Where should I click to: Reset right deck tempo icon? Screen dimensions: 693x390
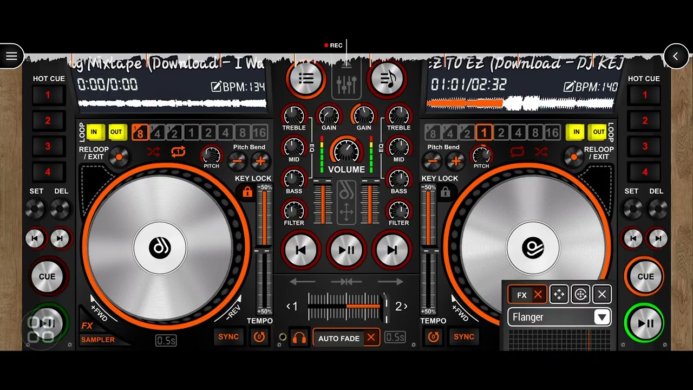433,337
